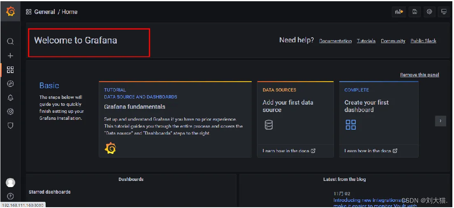Screen dimensions: 454x208
Task: Click the dashboard grid icon beside General
Action: pos(28,12)
